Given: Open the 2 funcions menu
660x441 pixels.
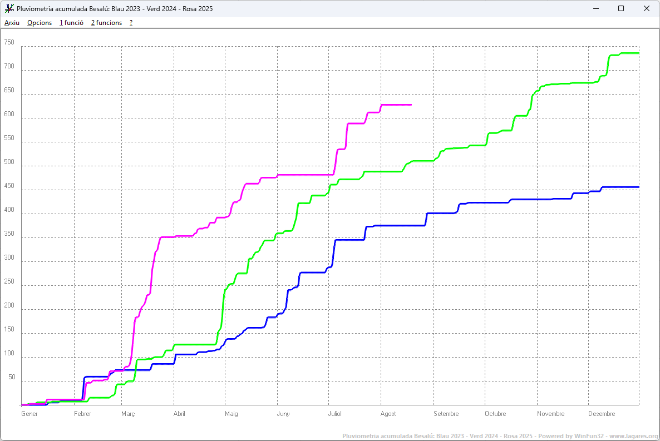Looking at the screenshot, I should (106, 23).
